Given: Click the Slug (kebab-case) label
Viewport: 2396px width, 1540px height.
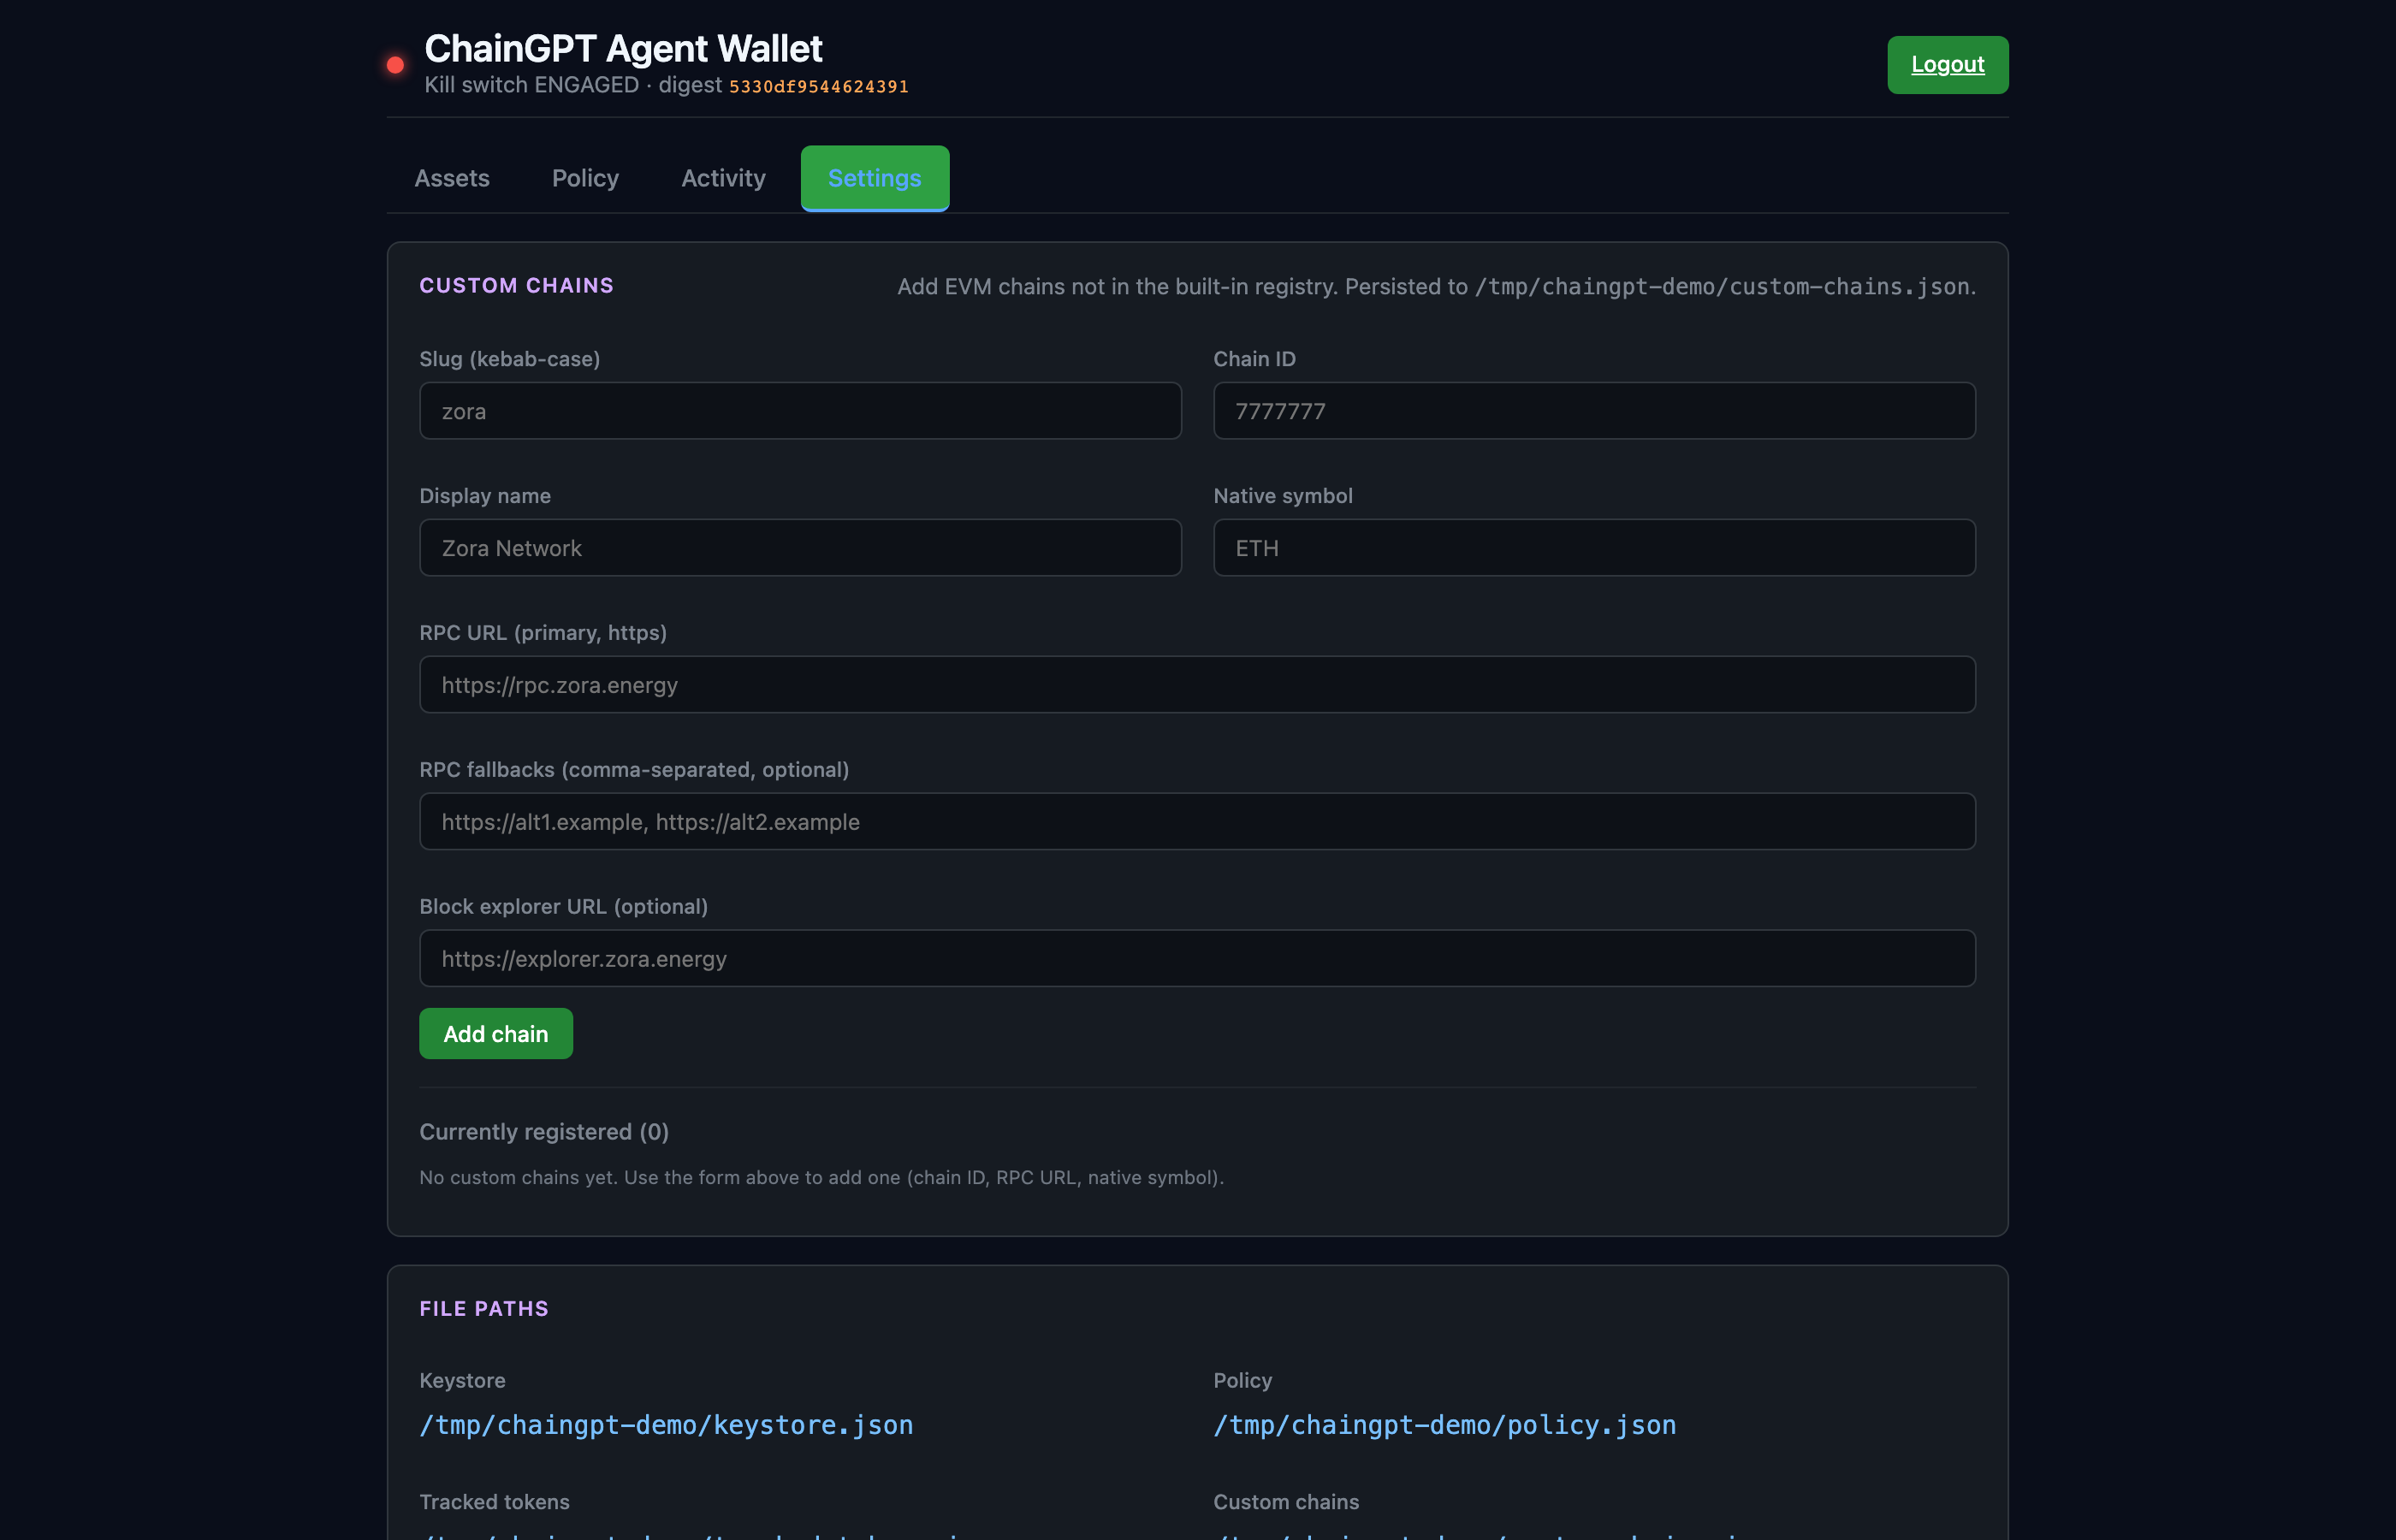Looking at the screenshot, I should pos(509,359).
